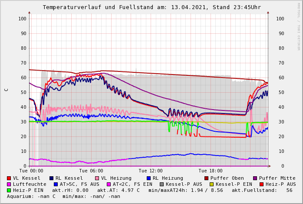
Task: Click the green Heiz-P EIN legend swatch
Action: 9,190
